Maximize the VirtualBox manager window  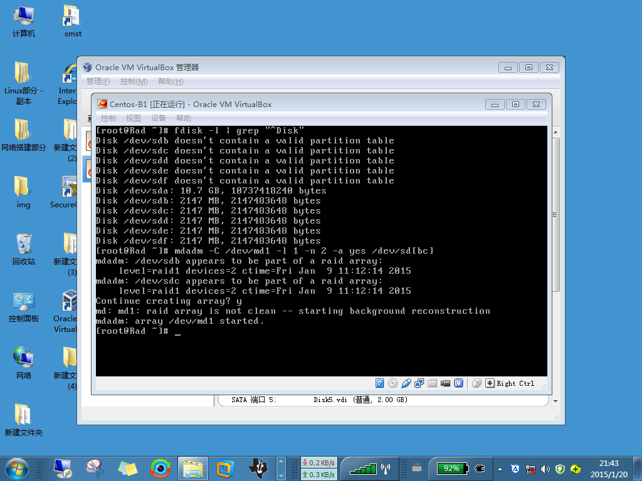click(x=529, y=68)
